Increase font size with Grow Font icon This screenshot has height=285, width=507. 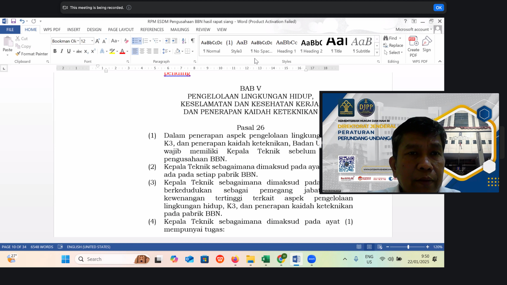tap(97, 41)
